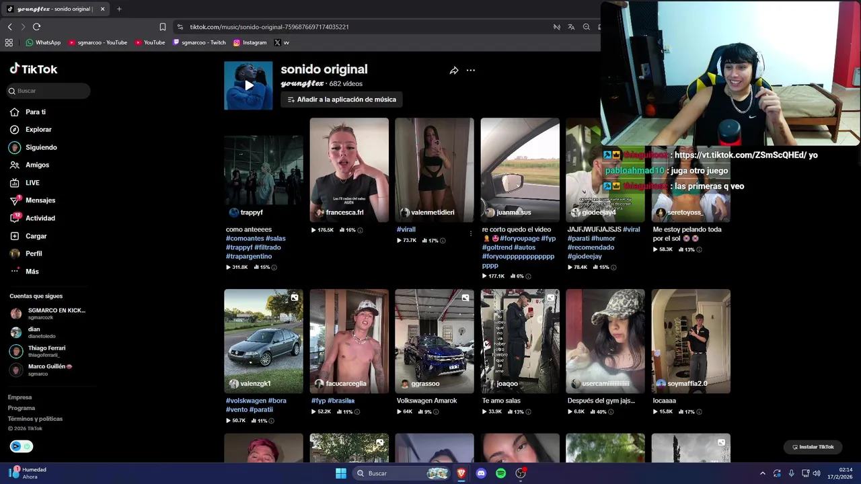Open Instagram bookmark
Screen dimensions: 861x484
click(250, 42)
